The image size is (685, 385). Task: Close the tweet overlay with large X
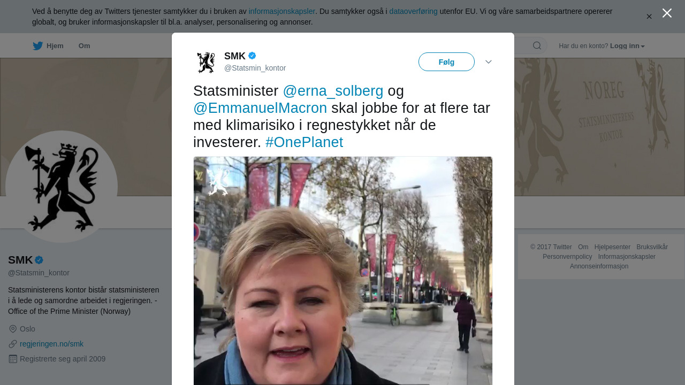(x=667, y=13)
